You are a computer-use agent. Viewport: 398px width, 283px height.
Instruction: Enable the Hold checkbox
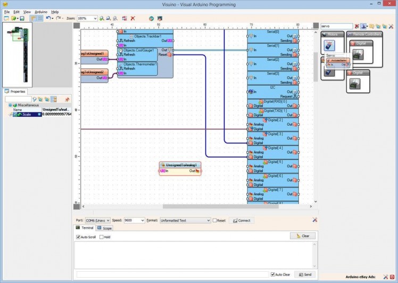[x=102, y=237]
